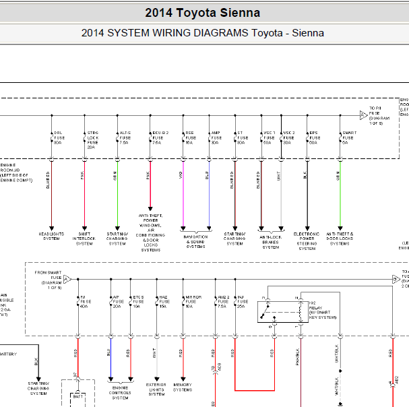Select IG2 RELAY (W/ SMART KEY SYSTEM) label
Viewport: 409px width, 407px height.
click(323, 310)
